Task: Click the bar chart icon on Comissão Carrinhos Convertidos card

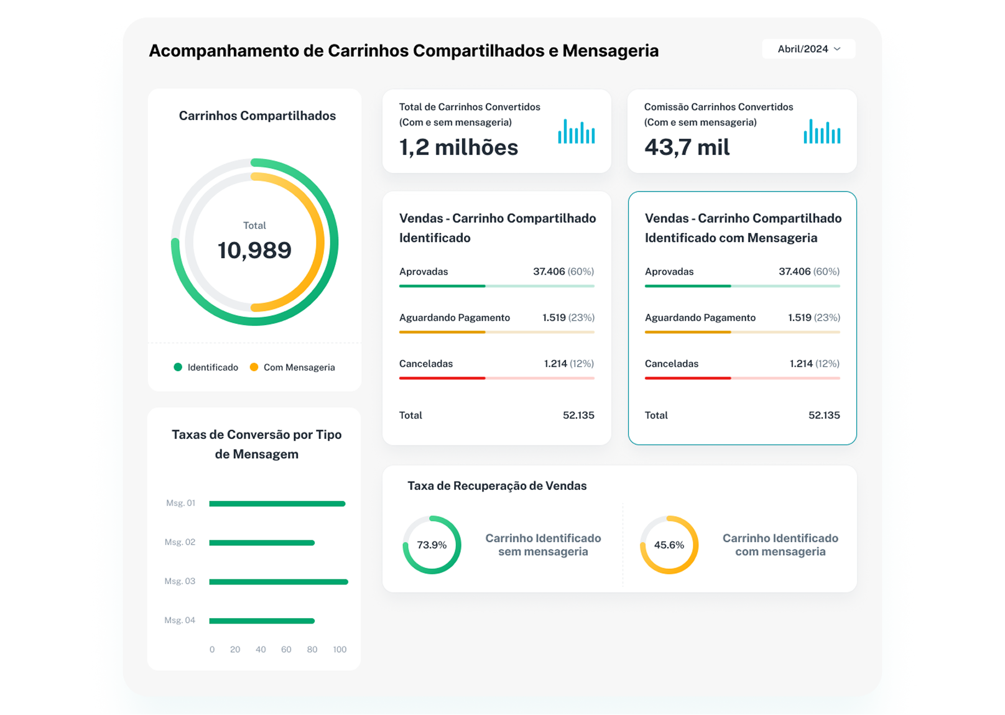Action: pos(821,131)
